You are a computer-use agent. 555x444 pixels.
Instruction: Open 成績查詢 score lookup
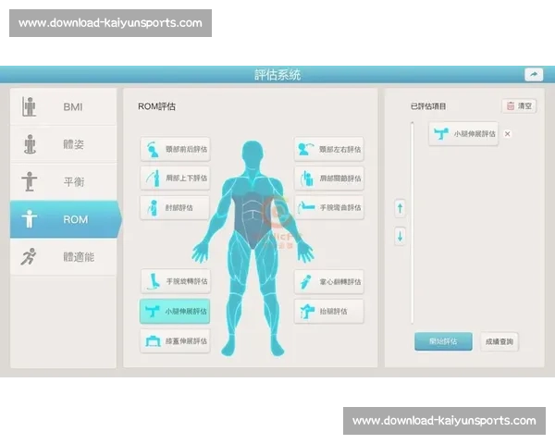(x=499, y=341)
